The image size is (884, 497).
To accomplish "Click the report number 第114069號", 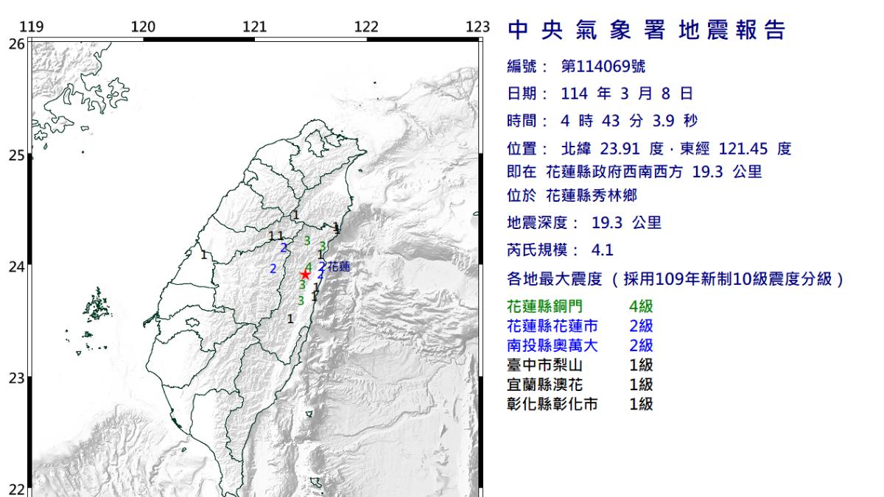I will (x=603, y=66).
